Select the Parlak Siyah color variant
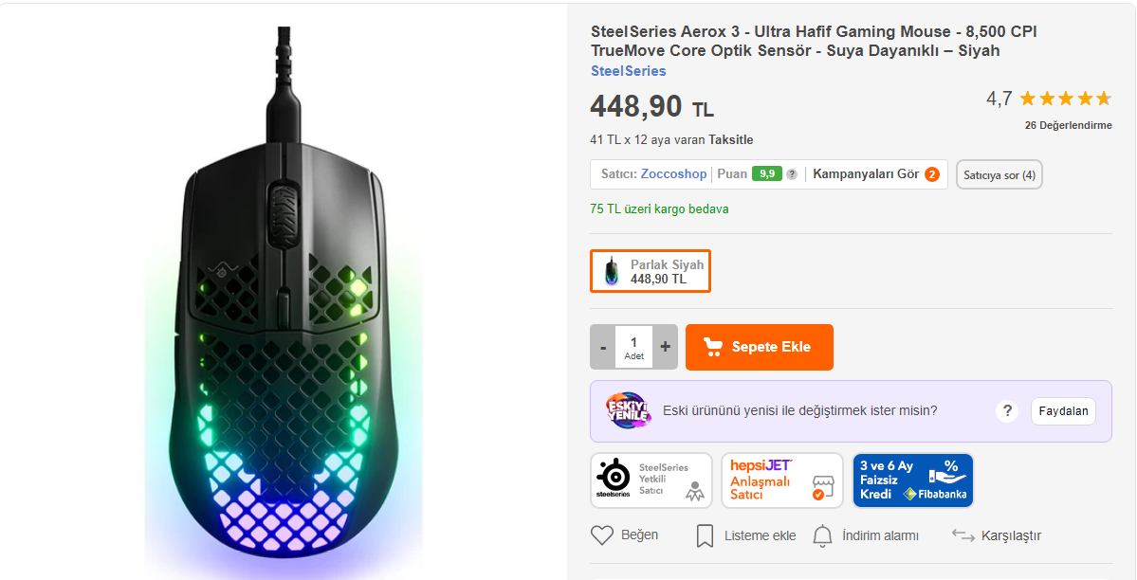This screenshot has width=1137, height=580. (x=651, y=272)
